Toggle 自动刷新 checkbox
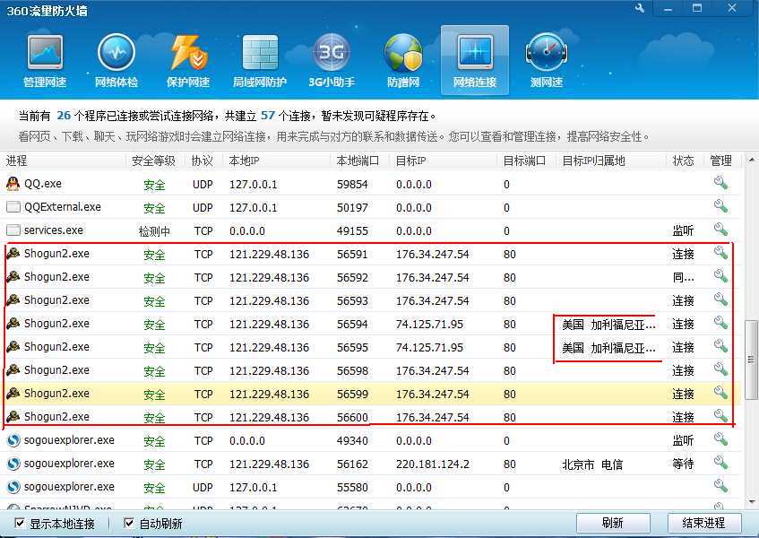 (x=129, y=523)
